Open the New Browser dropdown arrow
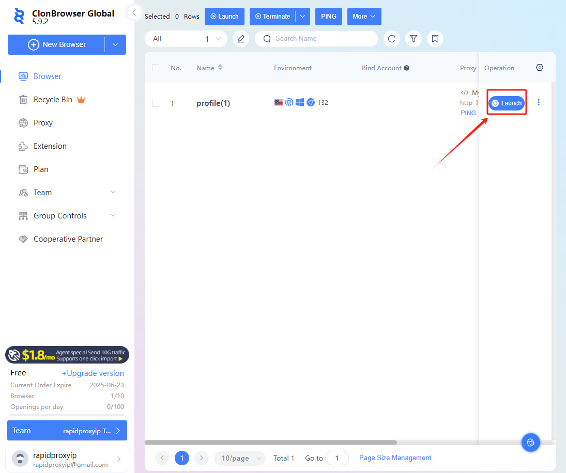Image resolution: width=566 pixels, height=473 pixels. (x=115, y=45)
